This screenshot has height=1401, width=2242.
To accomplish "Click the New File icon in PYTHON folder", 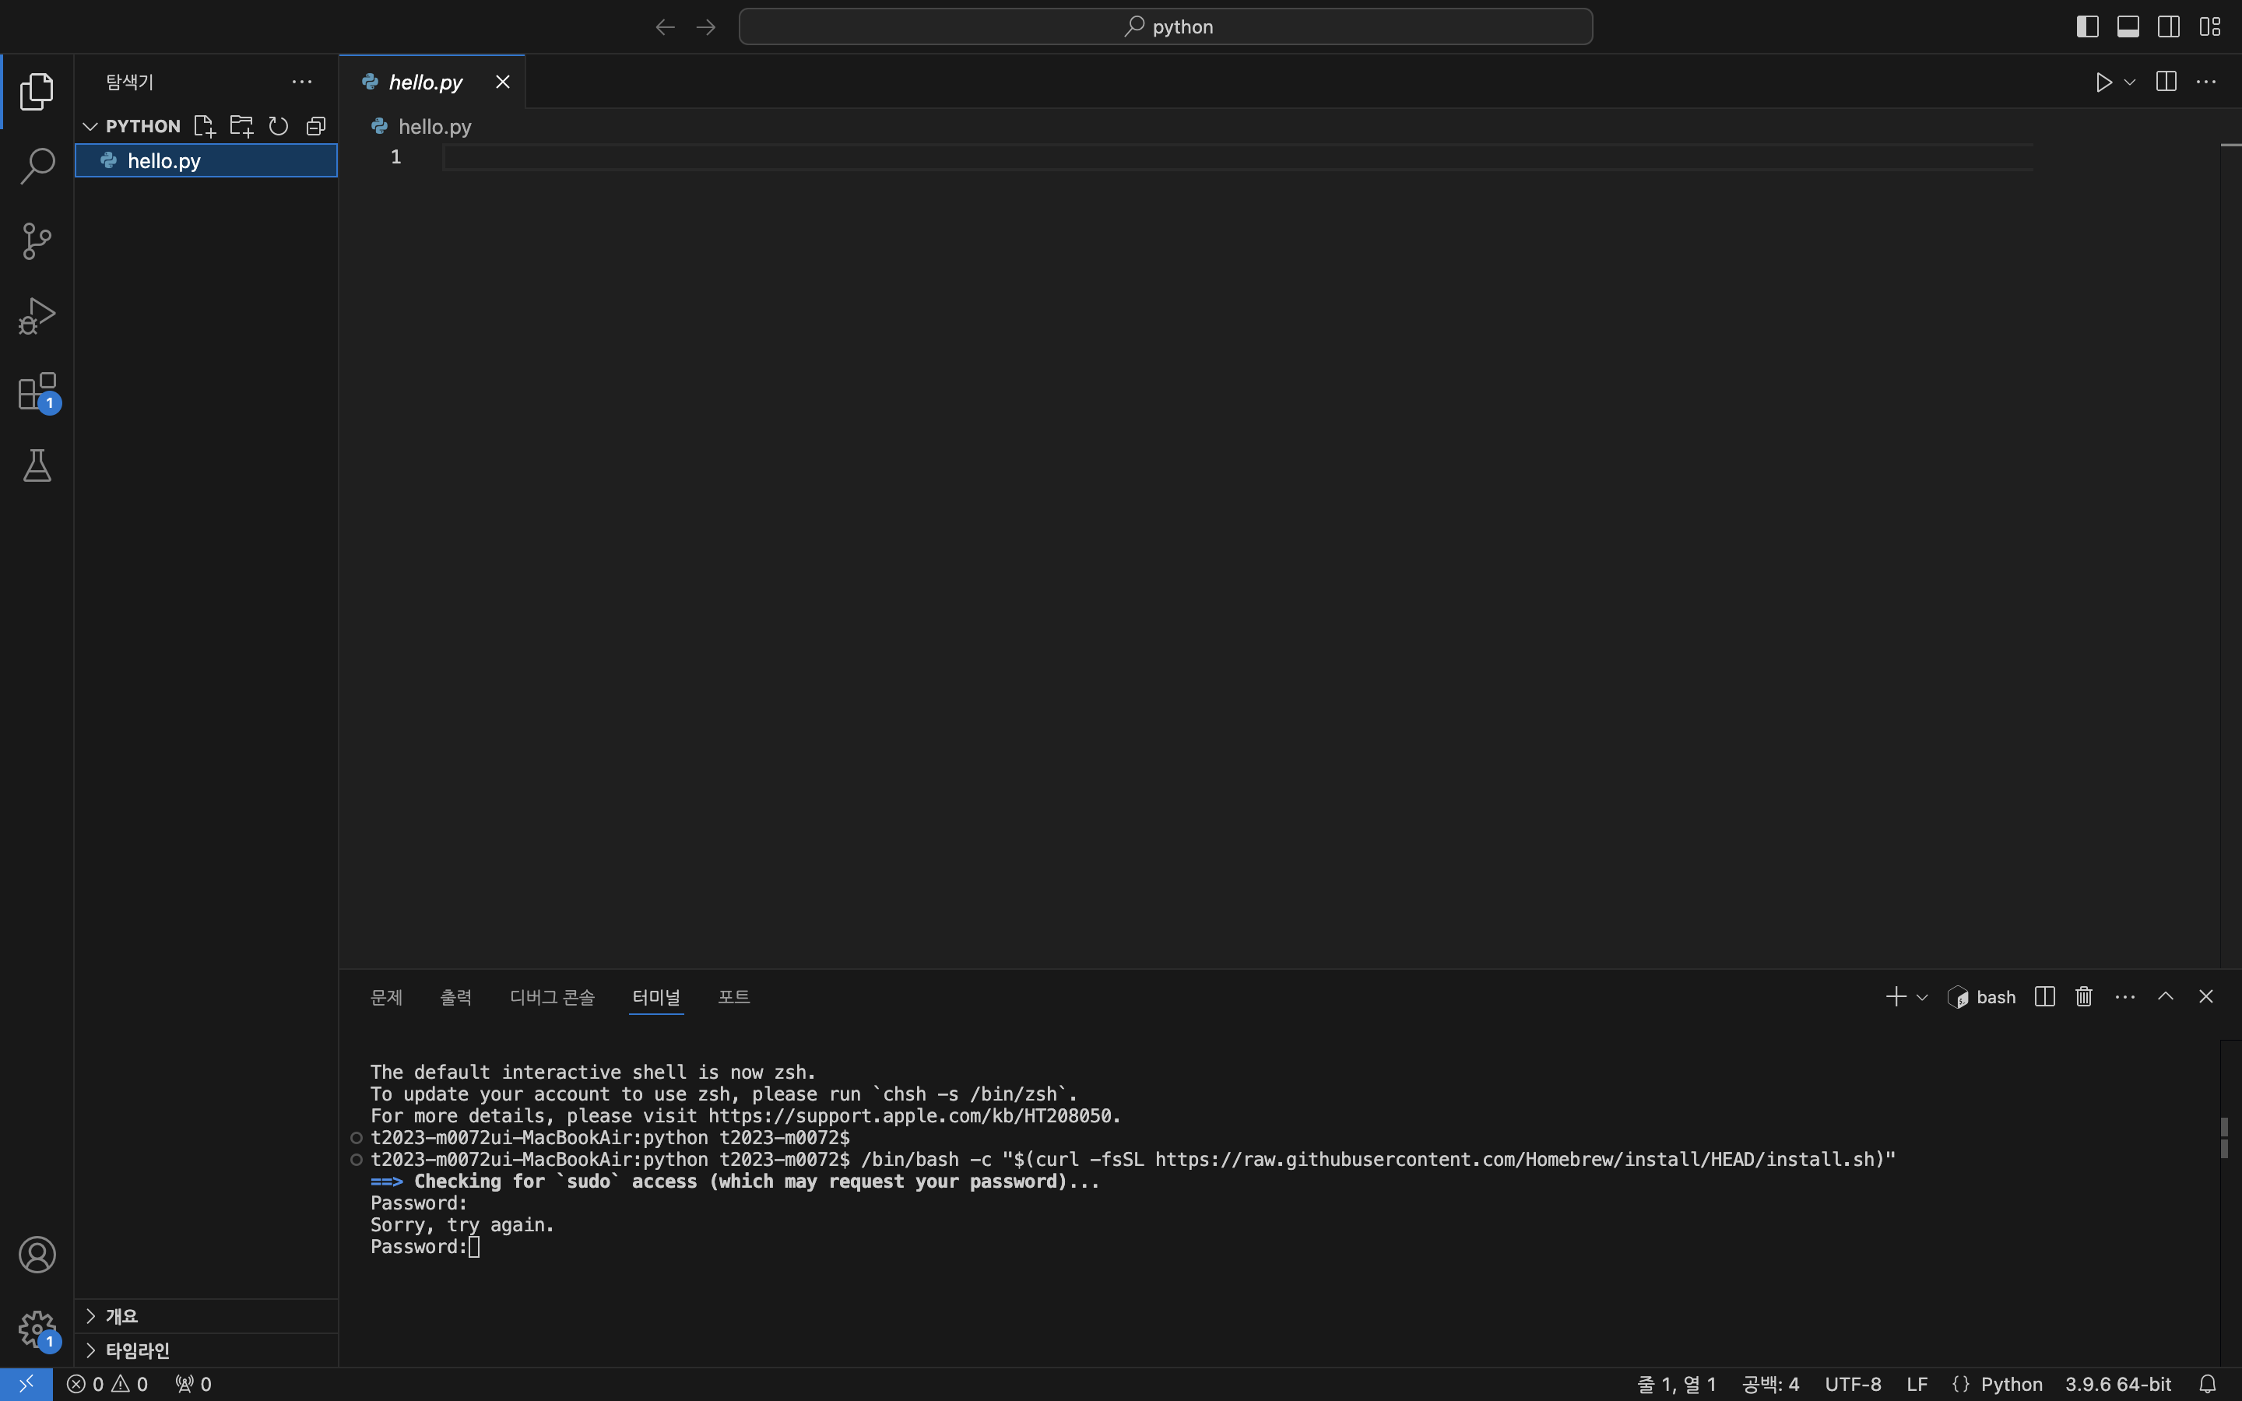I will point(204,126).
